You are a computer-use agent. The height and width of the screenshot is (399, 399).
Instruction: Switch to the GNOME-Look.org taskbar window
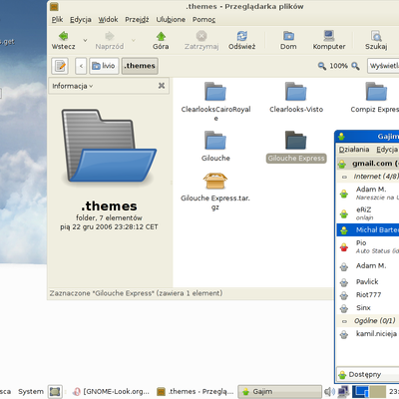point(111,392)
